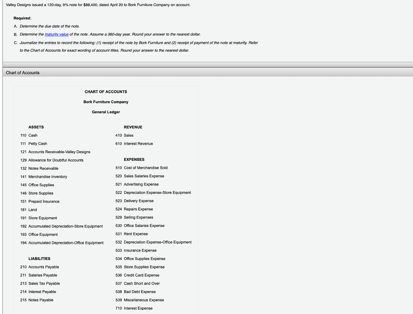This screenshot has height=314, width=413.
Task: Click the '533 Insurance Expense' account
Action: 136,250
